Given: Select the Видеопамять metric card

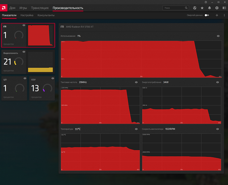Looking at the screenshot, I should pos(28,61).
